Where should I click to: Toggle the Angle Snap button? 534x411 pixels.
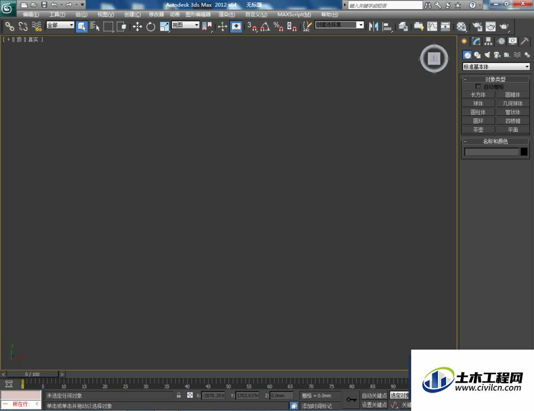[x=265, y=27]
